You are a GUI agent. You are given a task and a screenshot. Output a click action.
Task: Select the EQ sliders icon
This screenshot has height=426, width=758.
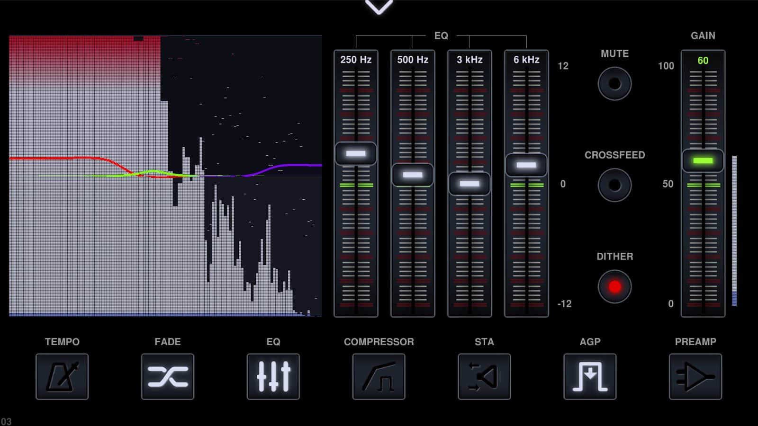coord(273,376)
